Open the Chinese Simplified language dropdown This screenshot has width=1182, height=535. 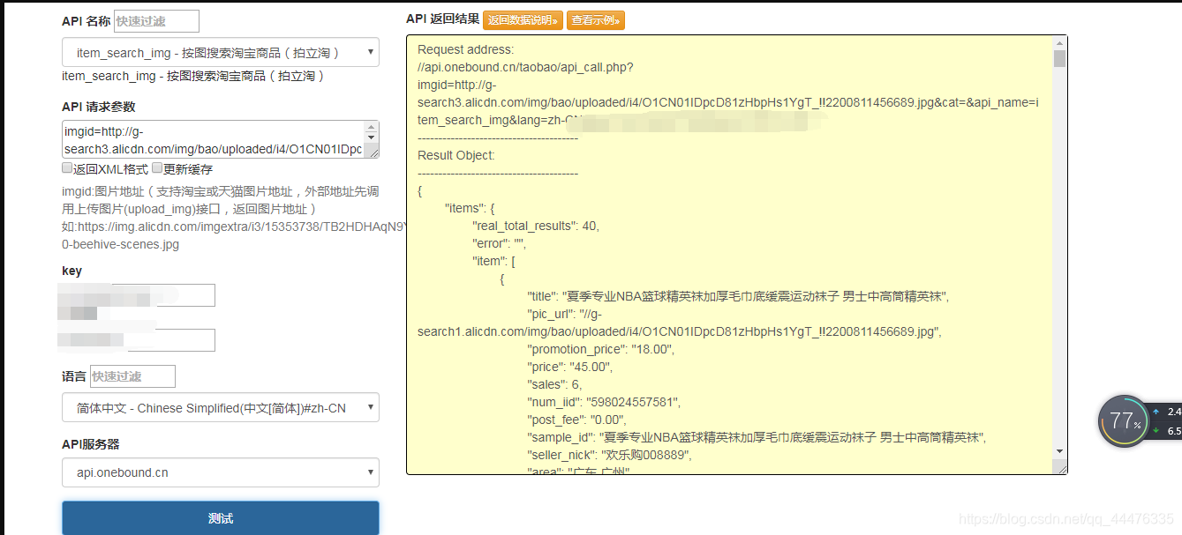click(221, 408)
